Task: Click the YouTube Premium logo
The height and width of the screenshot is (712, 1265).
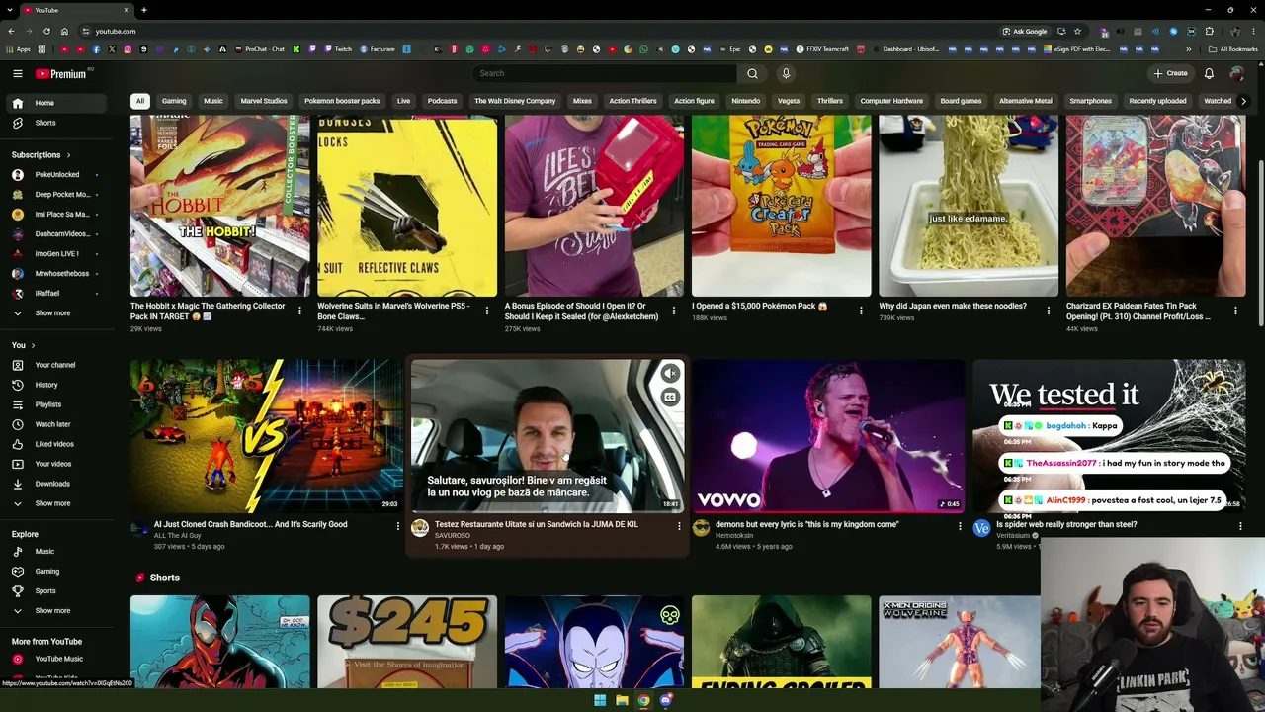Action: 63,73
